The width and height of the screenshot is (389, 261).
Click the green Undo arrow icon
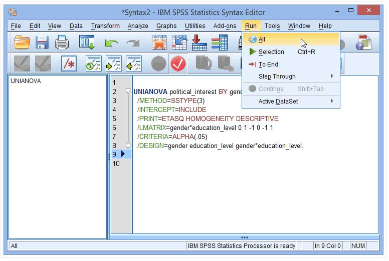pos(111,43)
